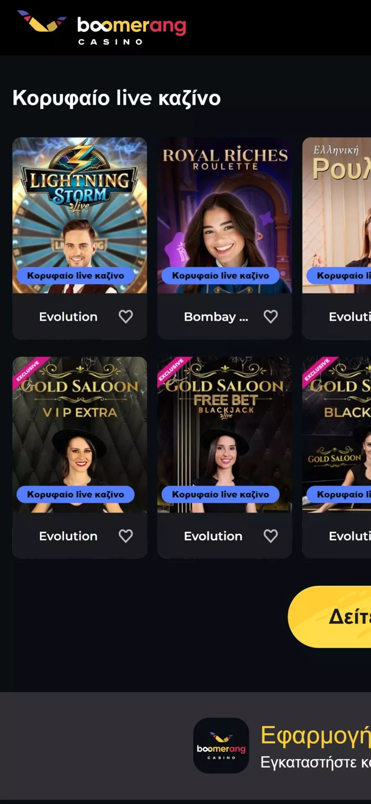Click the Evolution provider label under Lightning Storm

click(x=68, y=317)
